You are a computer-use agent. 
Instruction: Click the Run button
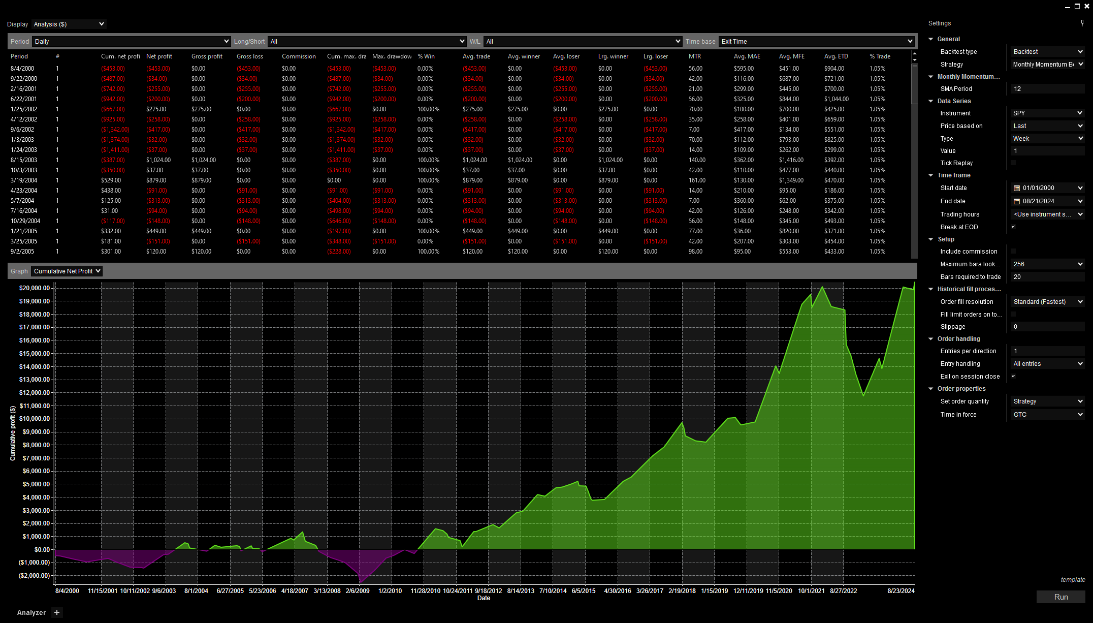coord(1060,597)
